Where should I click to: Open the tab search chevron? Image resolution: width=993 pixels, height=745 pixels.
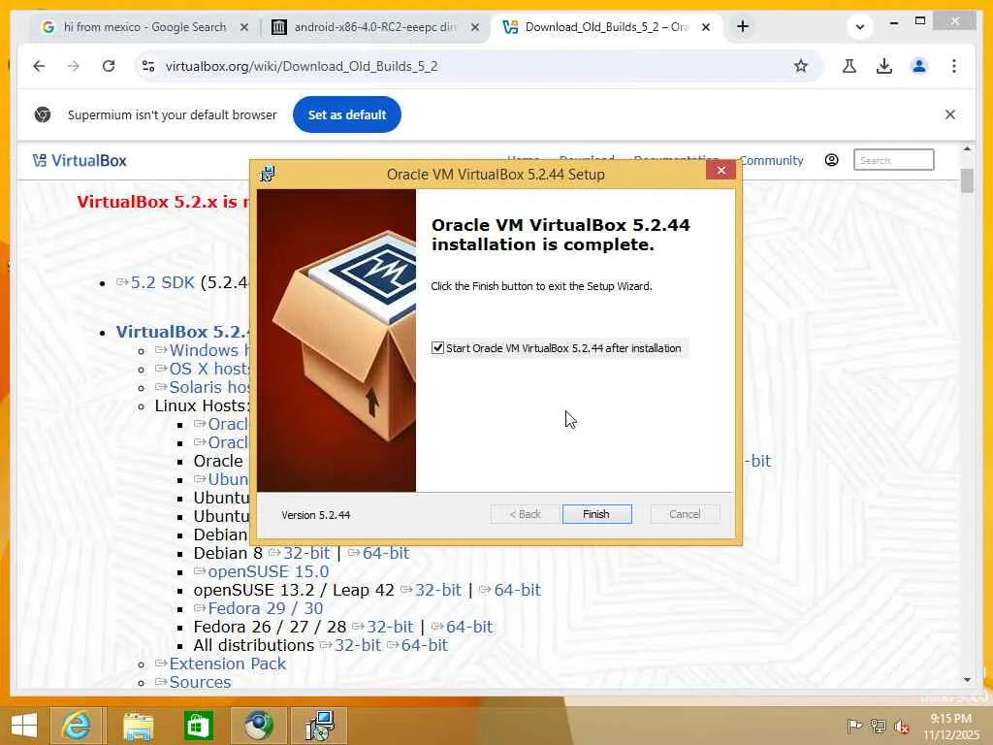(859, 26)
